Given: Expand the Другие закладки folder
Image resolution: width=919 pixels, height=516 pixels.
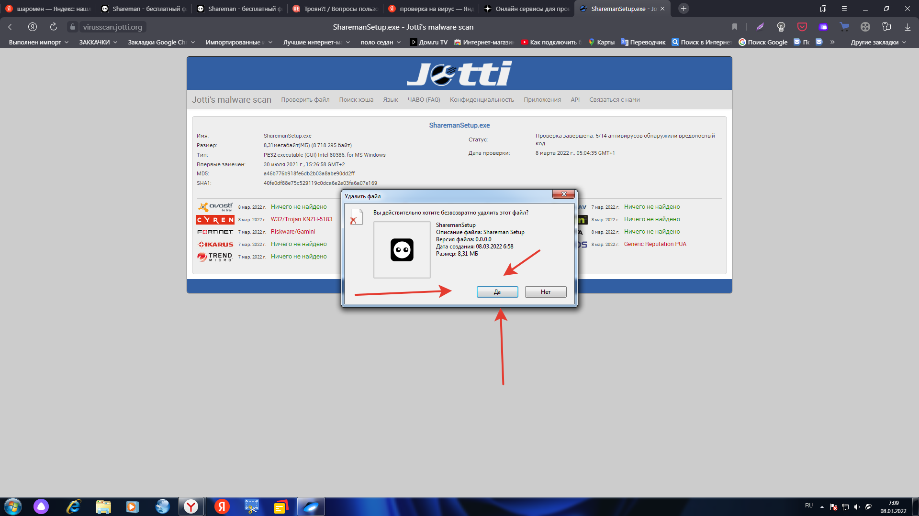Looking at the screenshot, I should [x=878, y=42].
